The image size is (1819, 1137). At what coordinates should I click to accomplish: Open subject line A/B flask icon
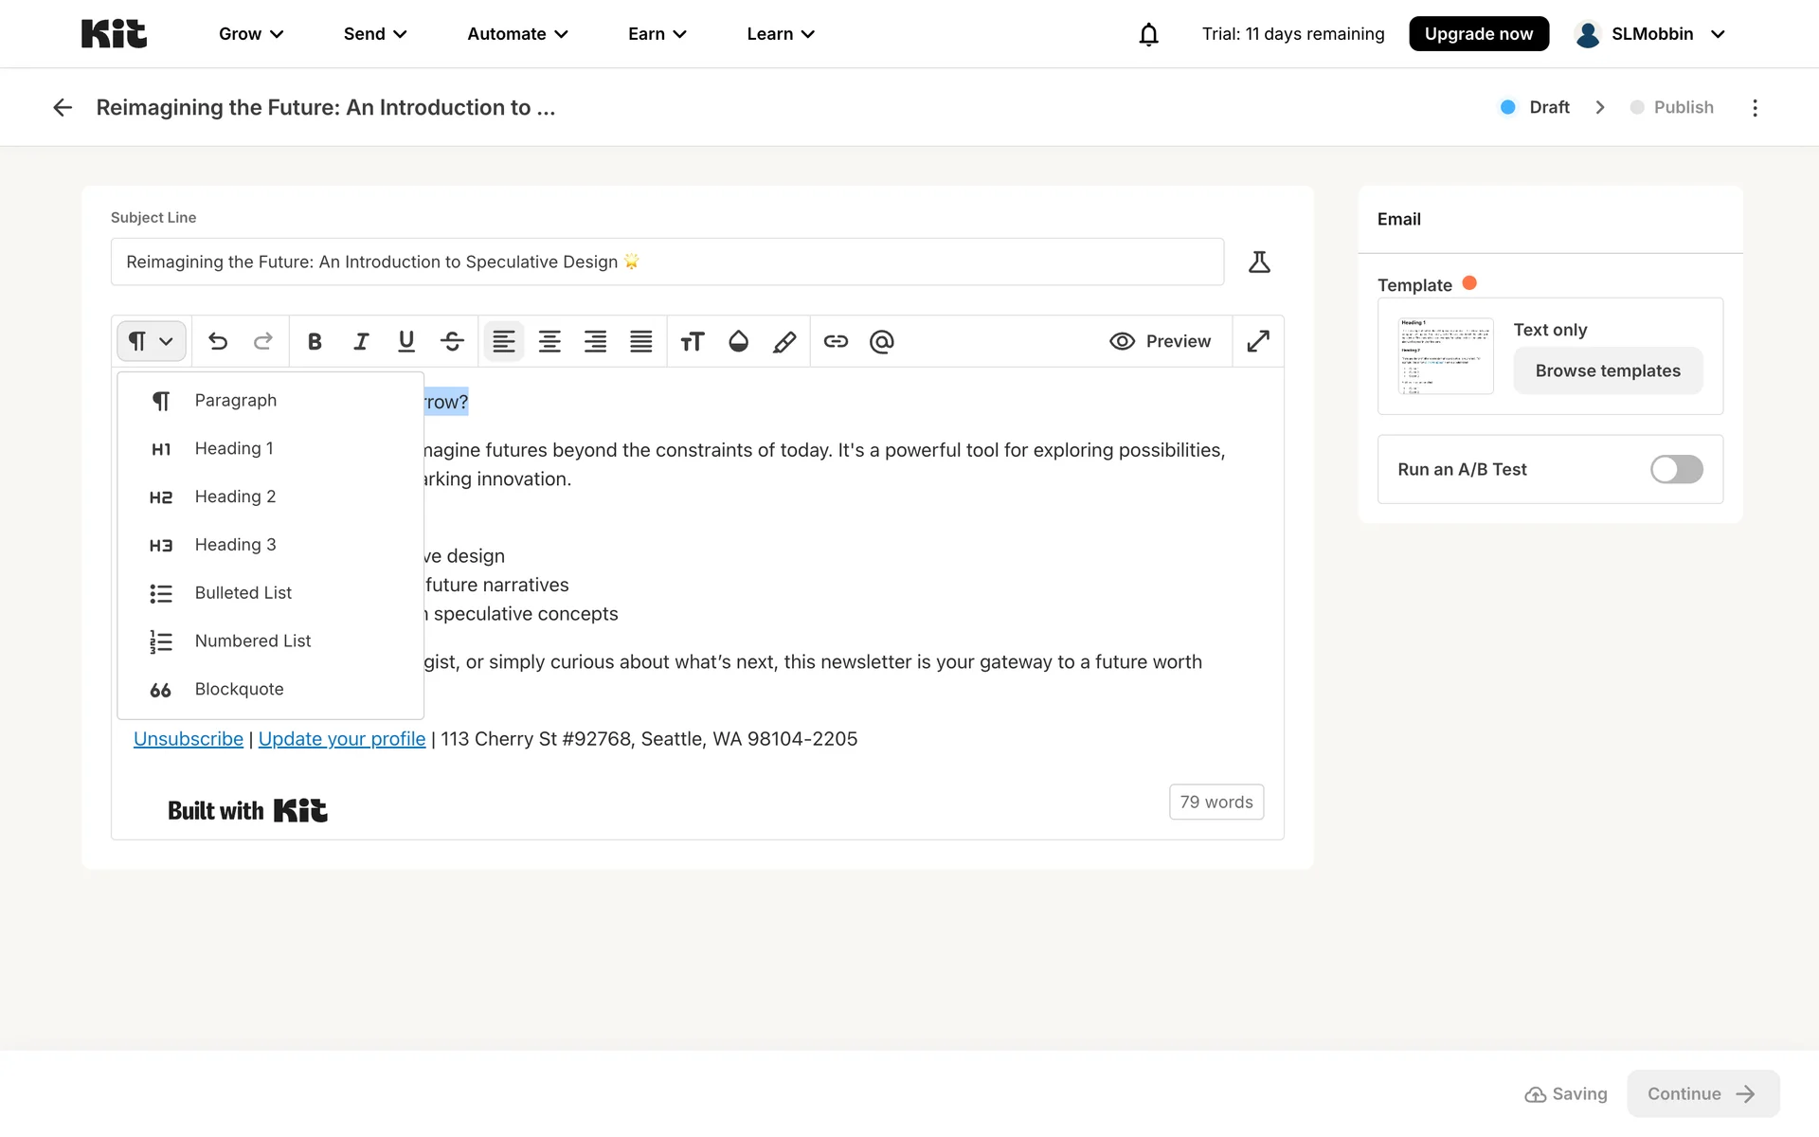coord(1259,262)
